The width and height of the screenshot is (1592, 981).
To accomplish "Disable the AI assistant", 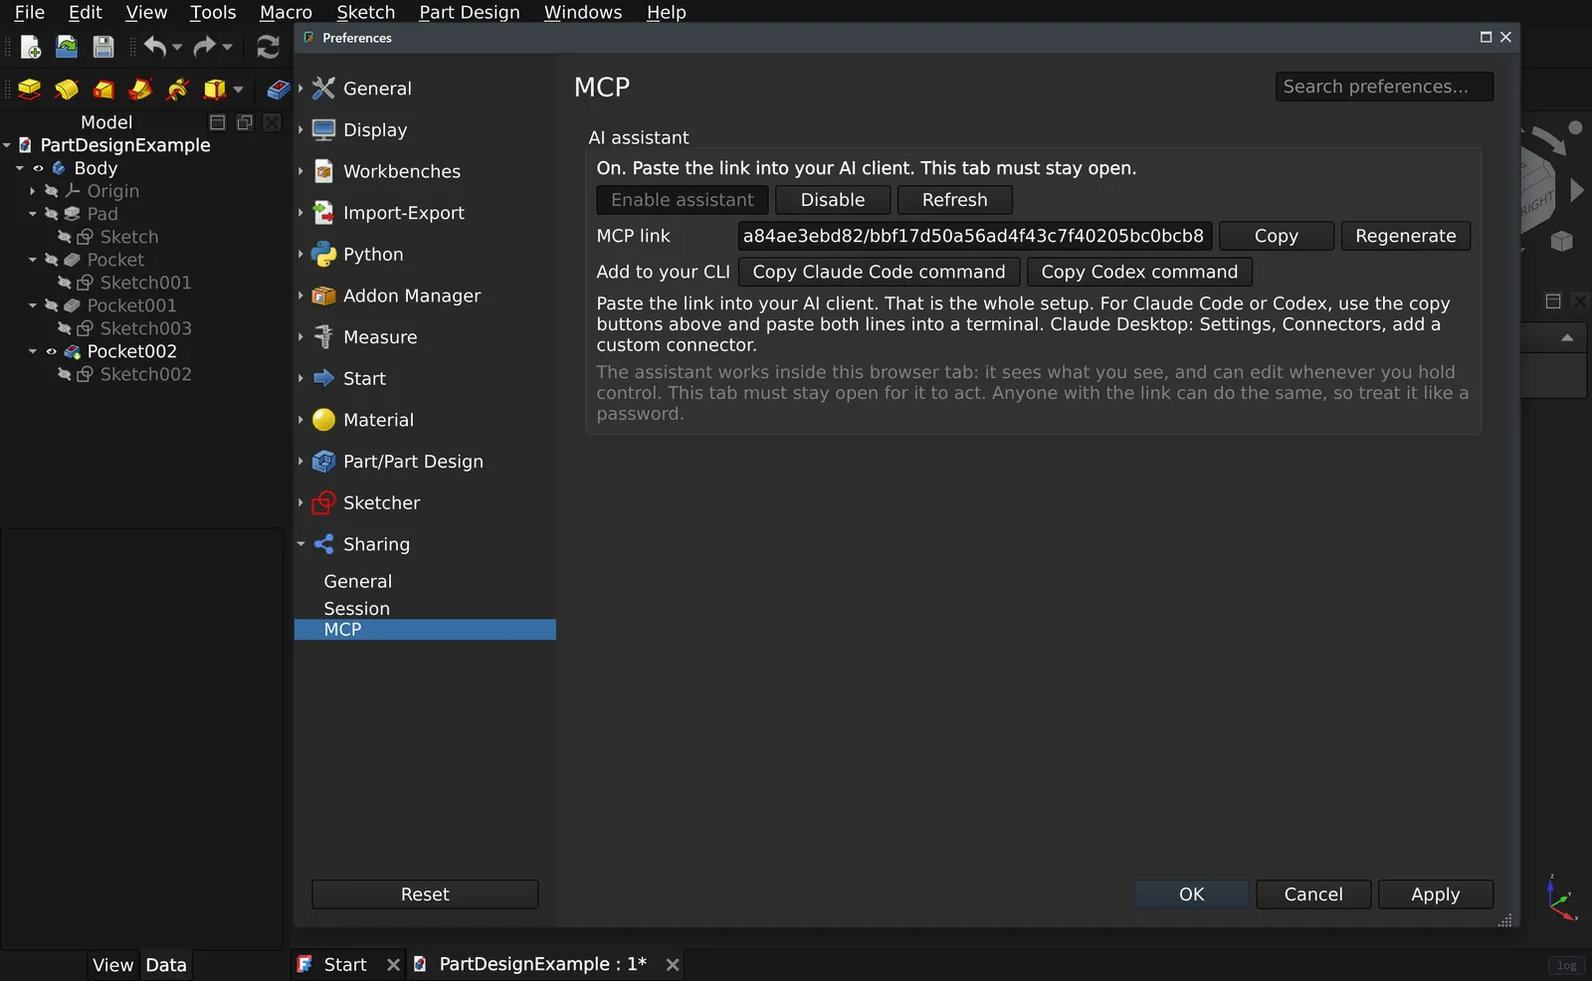I will tap(833, 200).
